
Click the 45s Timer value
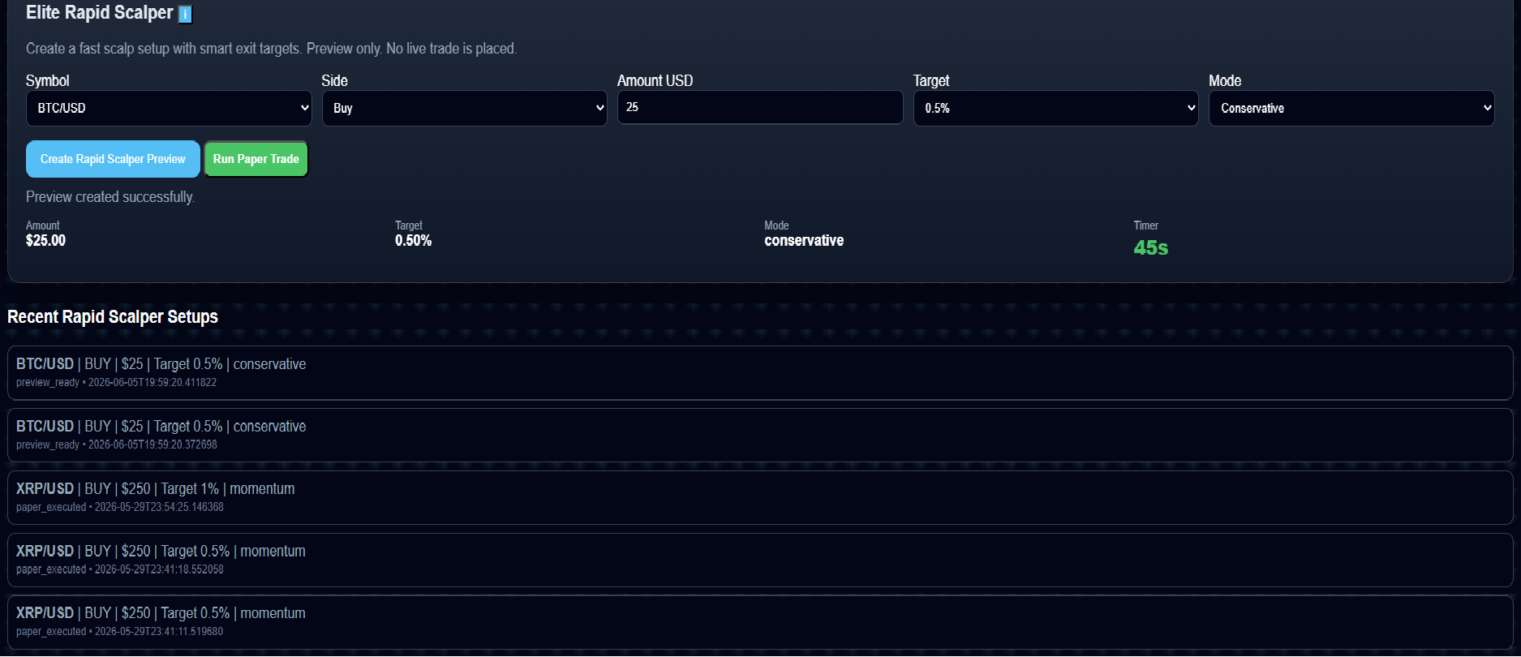1150,247
